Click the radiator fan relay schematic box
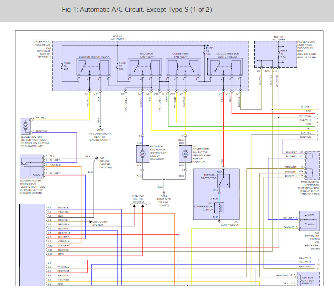Screen dimensions: 334x295 [x=145, y=67]
